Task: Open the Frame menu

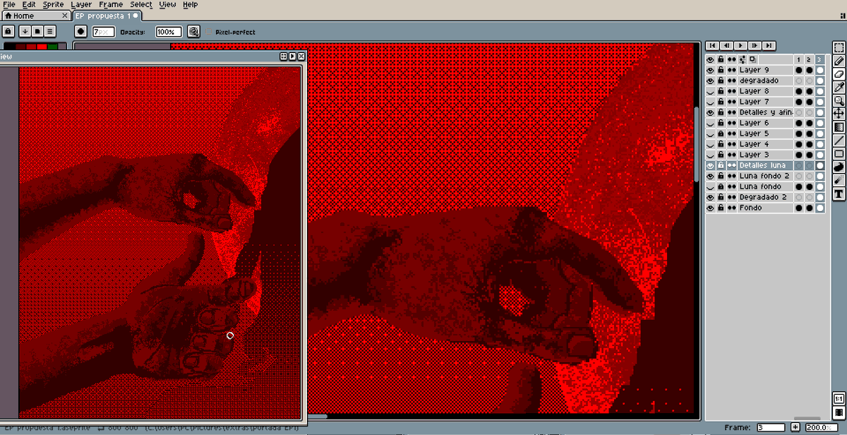Action: click(111, 4)
